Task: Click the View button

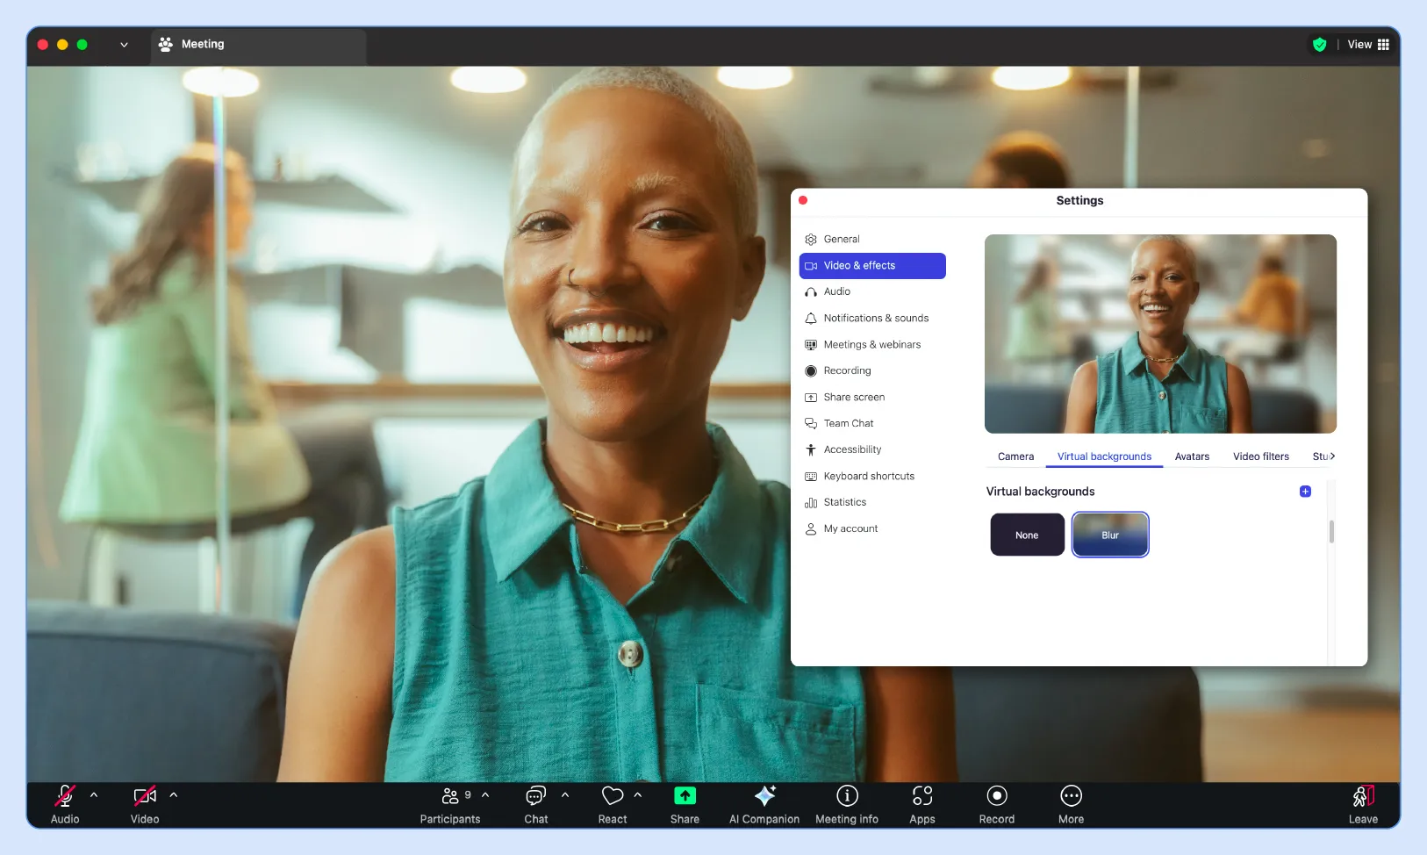Action: [1359, 44]
